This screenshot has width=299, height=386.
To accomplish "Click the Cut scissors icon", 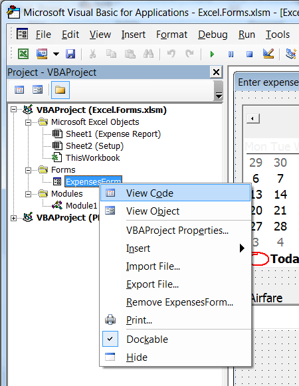I will (92, 54).
